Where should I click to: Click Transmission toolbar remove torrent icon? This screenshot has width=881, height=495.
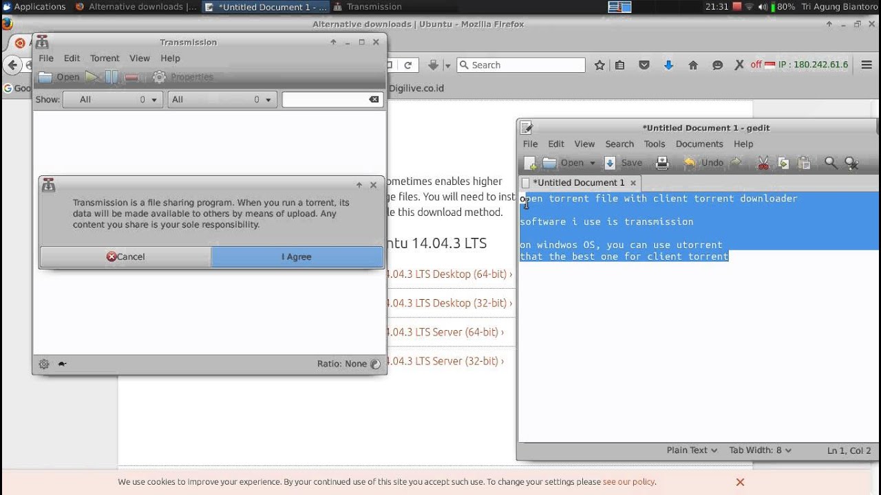131,77
